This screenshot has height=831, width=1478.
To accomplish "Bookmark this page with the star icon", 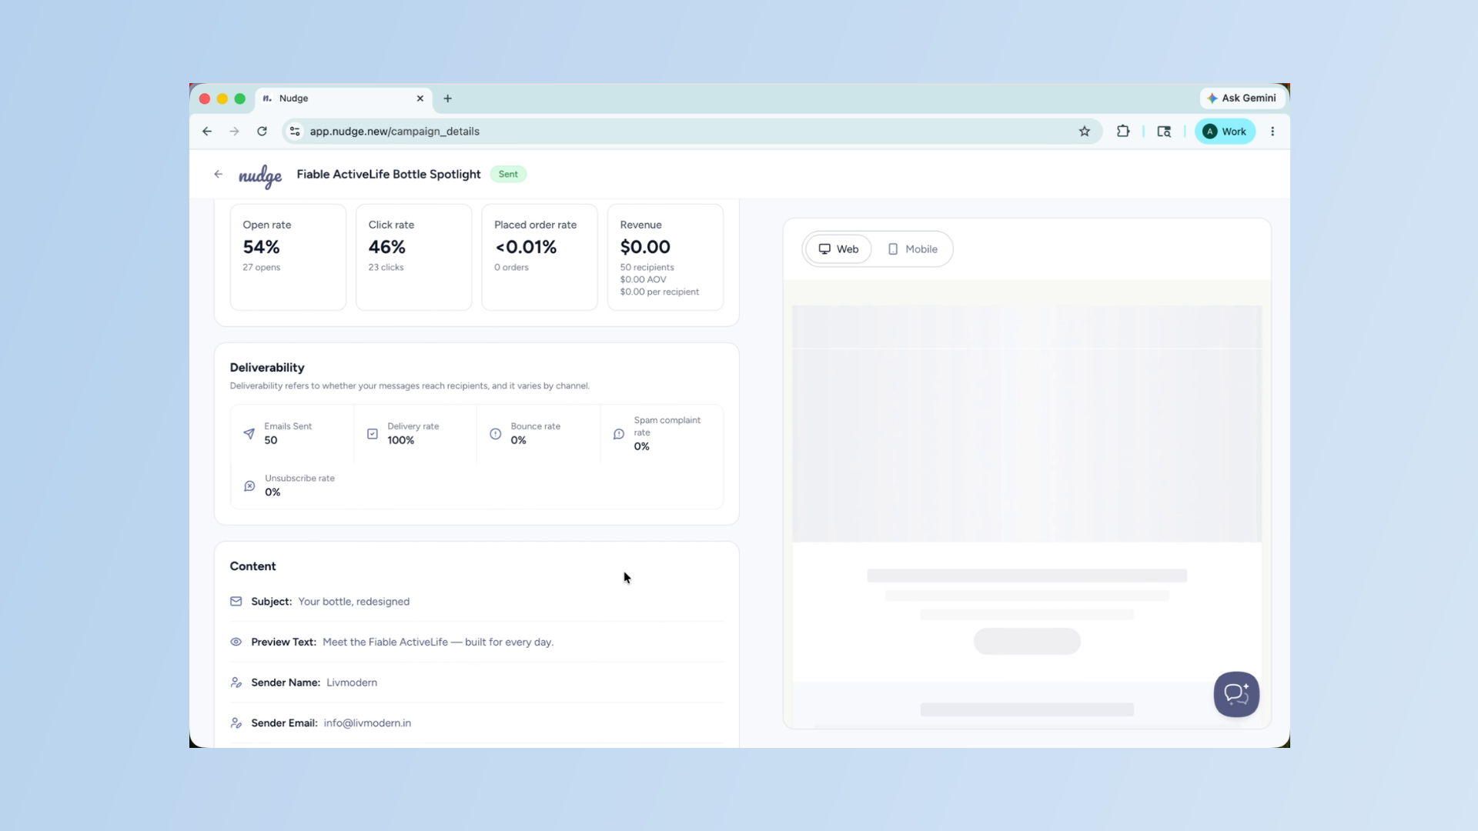I will coord(1085,132).
